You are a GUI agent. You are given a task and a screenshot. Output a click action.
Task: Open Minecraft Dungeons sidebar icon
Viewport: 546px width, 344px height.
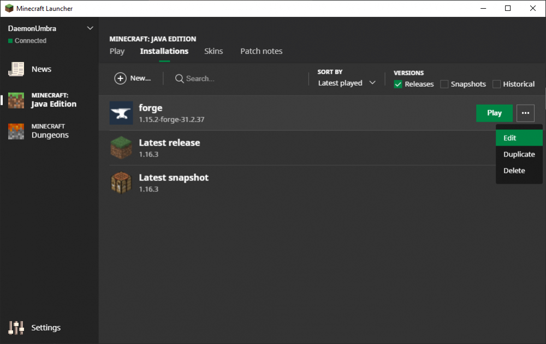click(16, 131)
